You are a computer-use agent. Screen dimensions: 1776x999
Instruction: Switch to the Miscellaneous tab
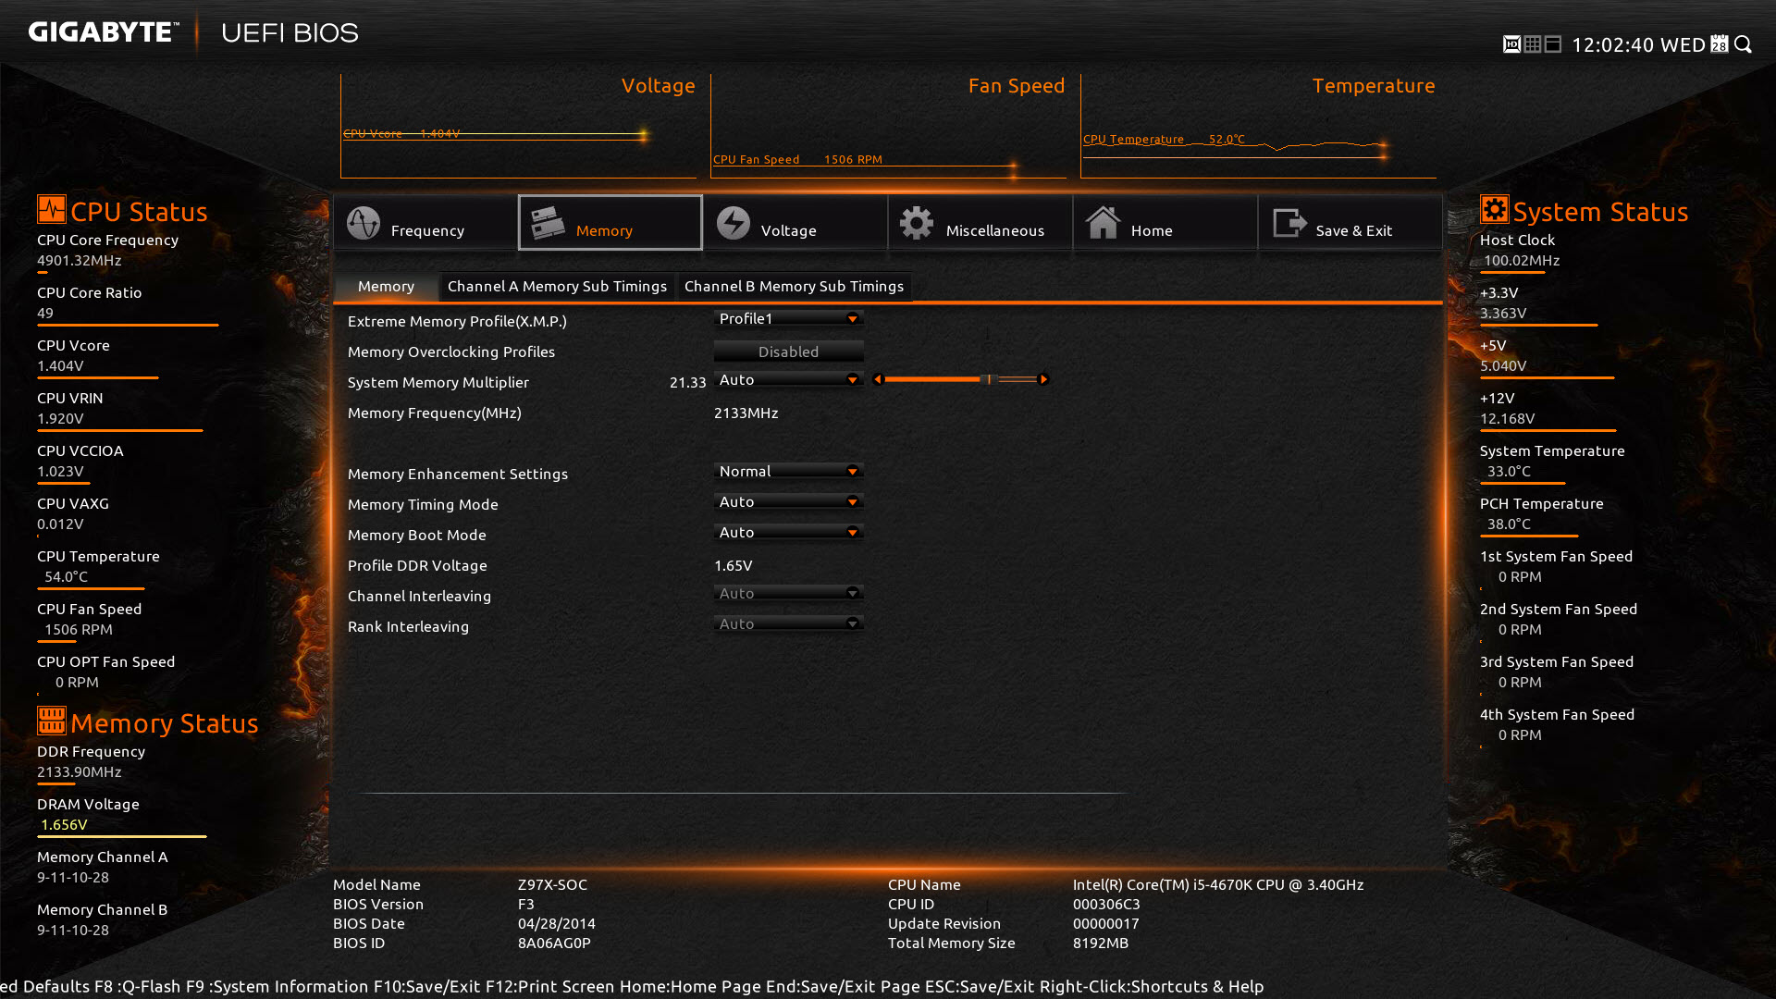click(980, 223)
